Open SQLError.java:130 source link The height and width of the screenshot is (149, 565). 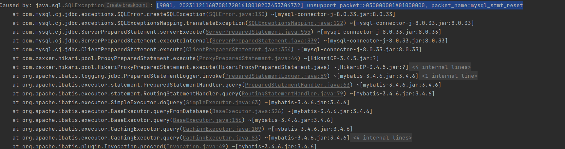point(237,14)
